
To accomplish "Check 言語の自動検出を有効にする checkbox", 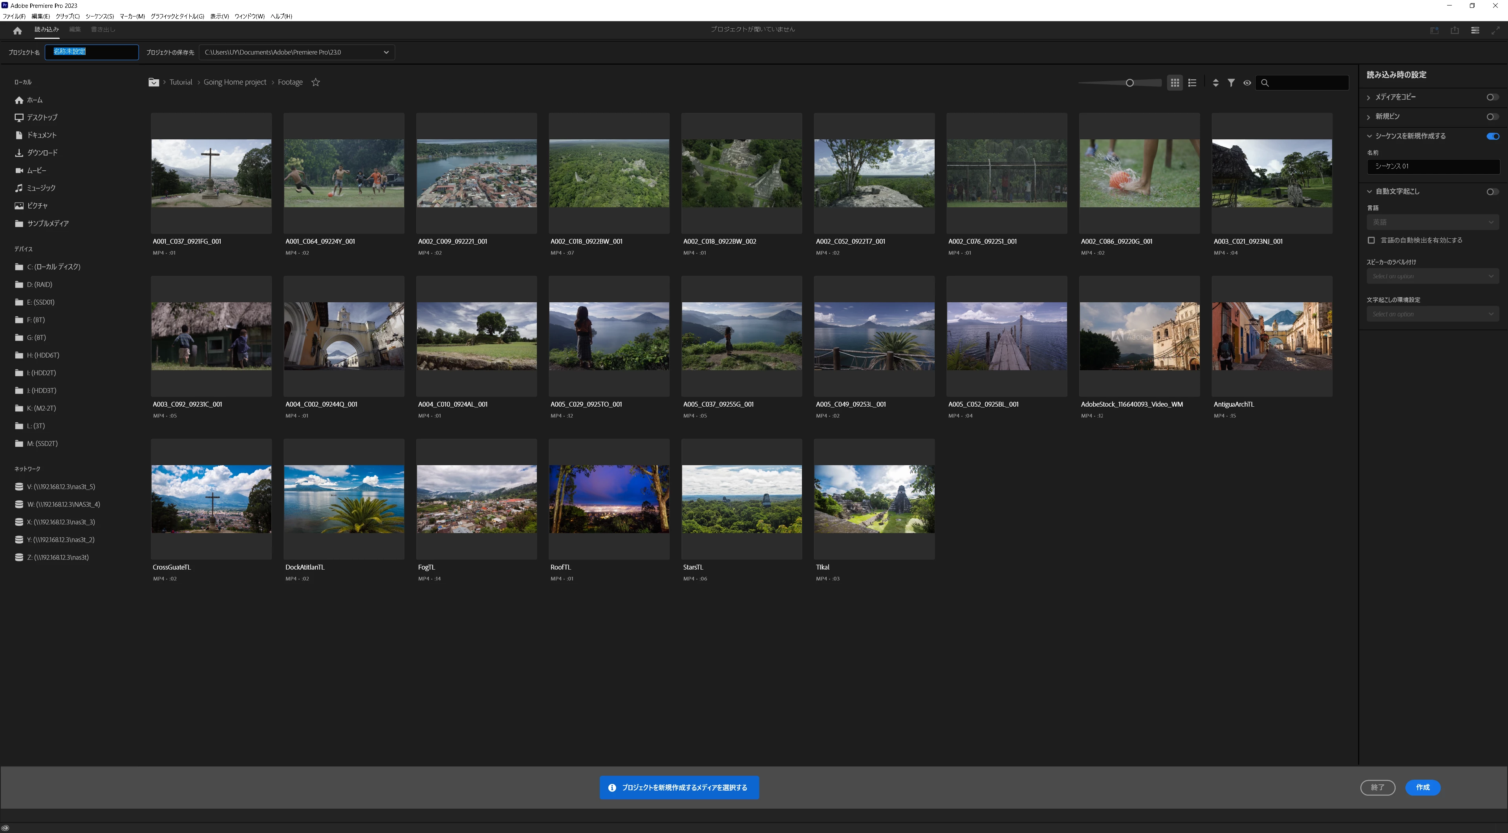I will tap(1371, 240).
